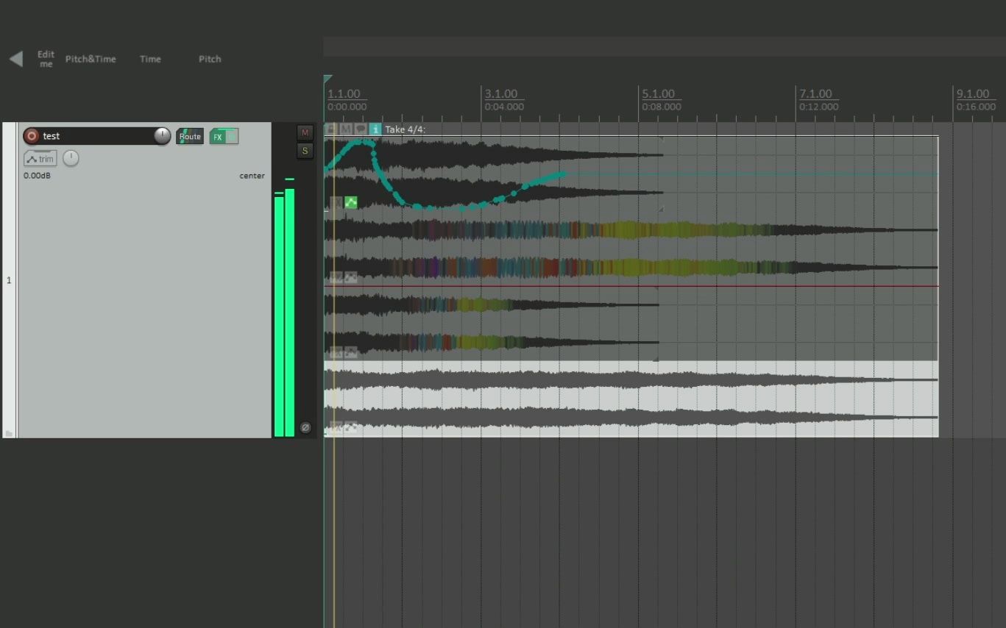Screen dimensions: 1006x628
Task: Click the 'center' pan readout
Action: tap(252, 176)
